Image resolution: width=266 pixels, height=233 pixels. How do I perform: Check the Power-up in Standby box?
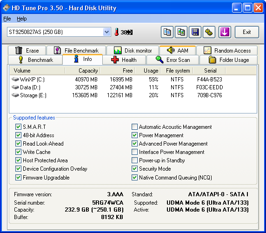click(x=134, y=160)
